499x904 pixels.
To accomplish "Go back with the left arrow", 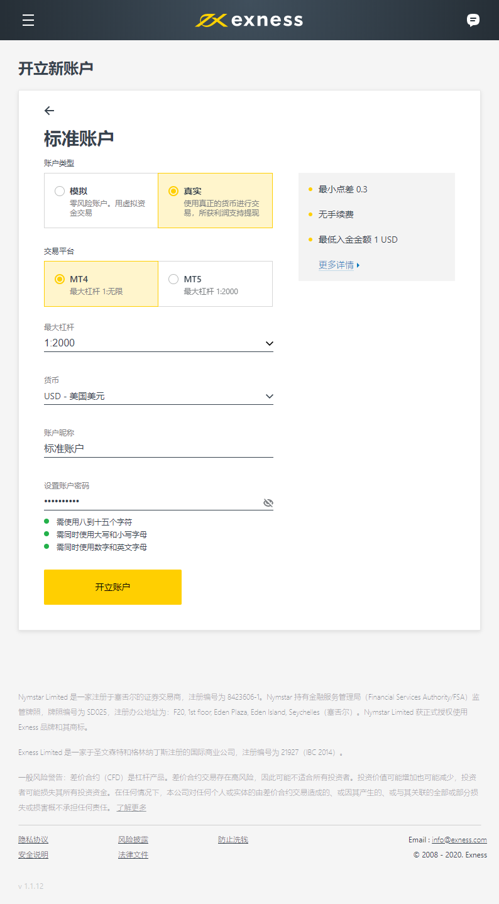I will pos(50,111).
